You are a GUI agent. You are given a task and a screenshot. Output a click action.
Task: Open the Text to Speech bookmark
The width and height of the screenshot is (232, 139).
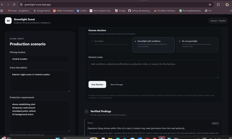101,11
